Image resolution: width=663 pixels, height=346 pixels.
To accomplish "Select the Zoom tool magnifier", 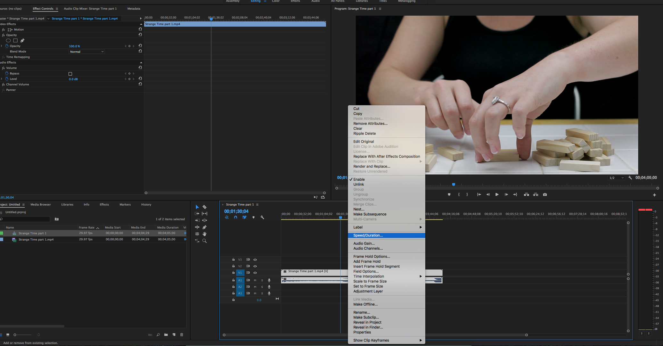I will click(205, 241).
